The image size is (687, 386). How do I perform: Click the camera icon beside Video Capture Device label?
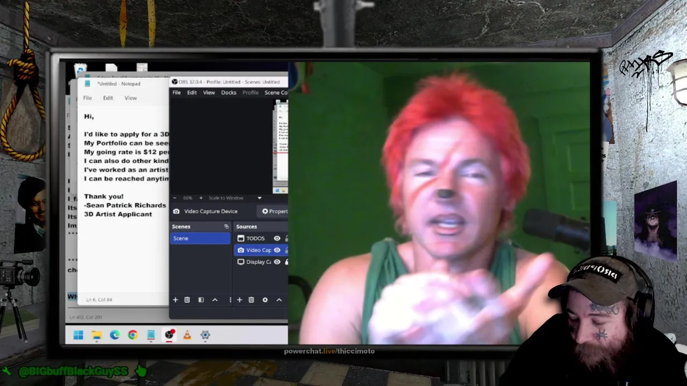(176, 211)
